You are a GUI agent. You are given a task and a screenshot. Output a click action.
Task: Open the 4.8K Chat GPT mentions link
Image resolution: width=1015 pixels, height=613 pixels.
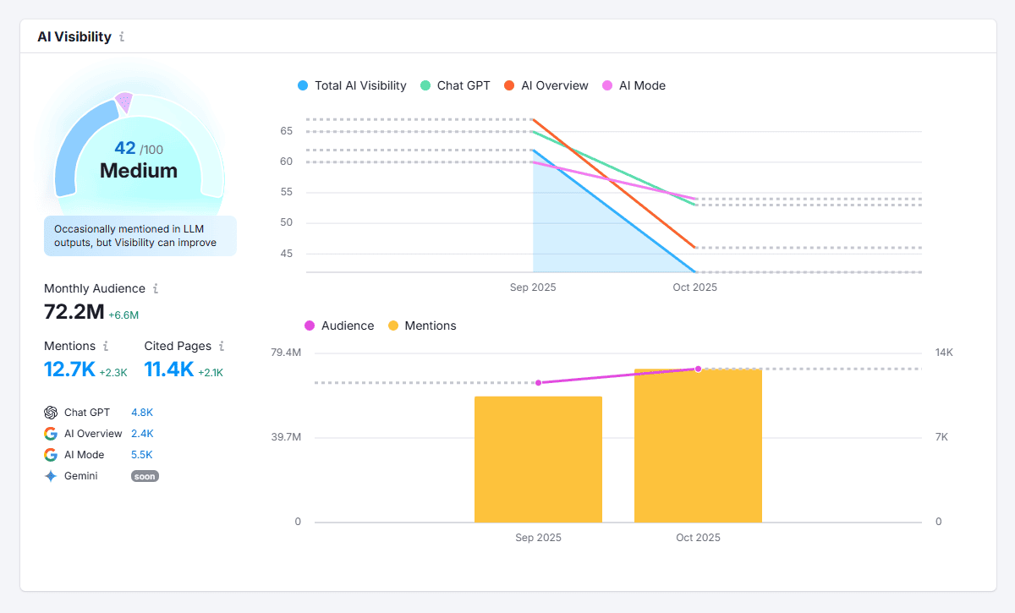point(140,412)
